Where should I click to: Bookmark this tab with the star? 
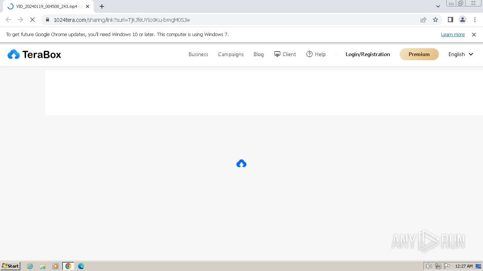point(435,20)
